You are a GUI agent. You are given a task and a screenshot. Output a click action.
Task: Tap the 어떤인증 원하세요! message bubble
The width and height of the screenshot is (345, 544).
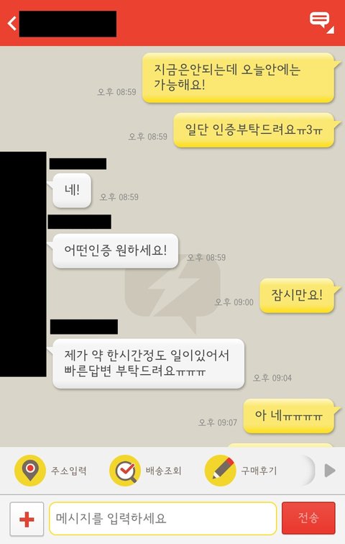tap(115, 250)
